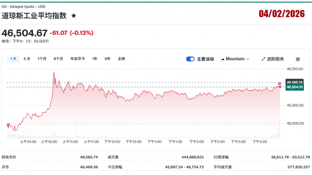Click the 46,000.00 y-axis label
The width and height of the screenshot is (312, 175).
tap(295, 123)
